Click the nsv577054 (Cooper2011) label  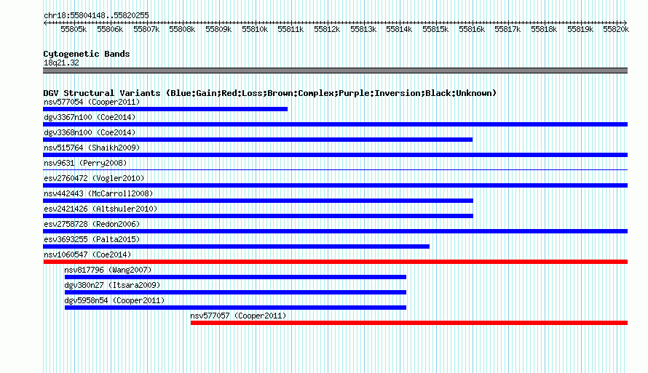(x=92, y=102)
